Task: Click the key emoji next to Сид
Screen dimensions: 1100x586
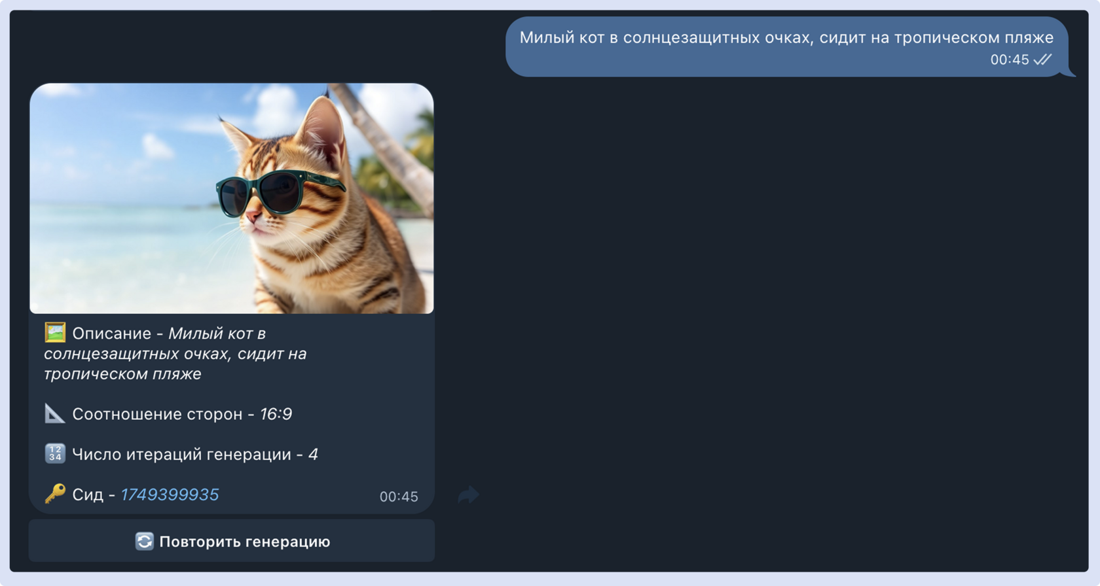Action: [55, 493]
